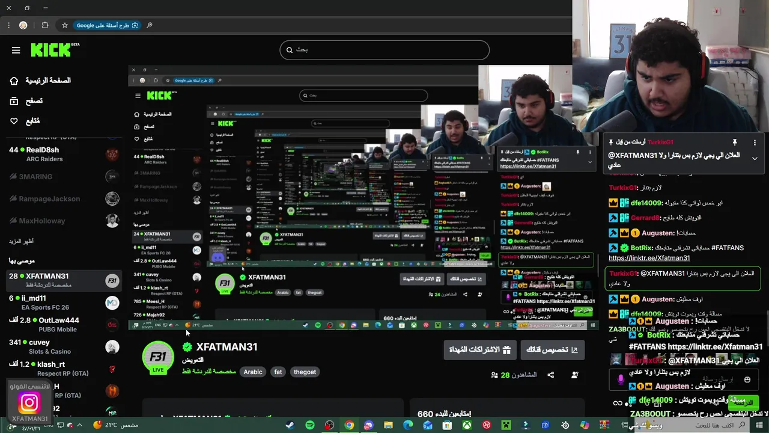
Task: Click BotRix username in chat
Action: [642, 248]
